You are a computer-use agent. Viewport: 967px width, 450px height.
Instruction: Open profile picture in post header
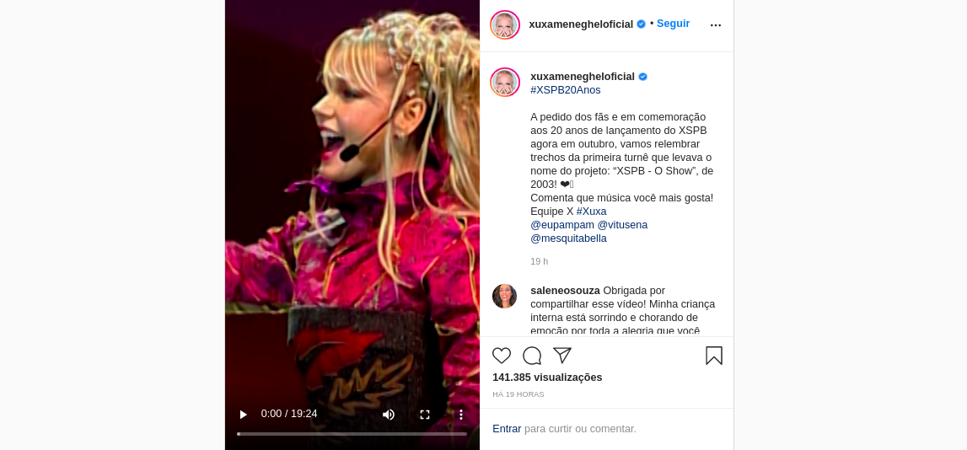pos(505,24)
